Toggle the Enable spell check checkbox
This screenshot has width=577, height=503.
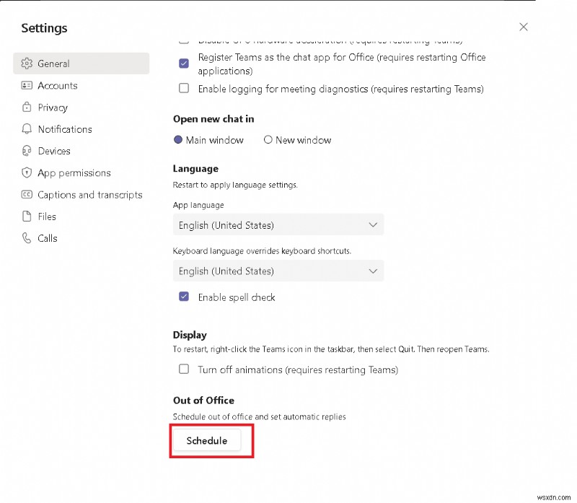pos(184,297)
